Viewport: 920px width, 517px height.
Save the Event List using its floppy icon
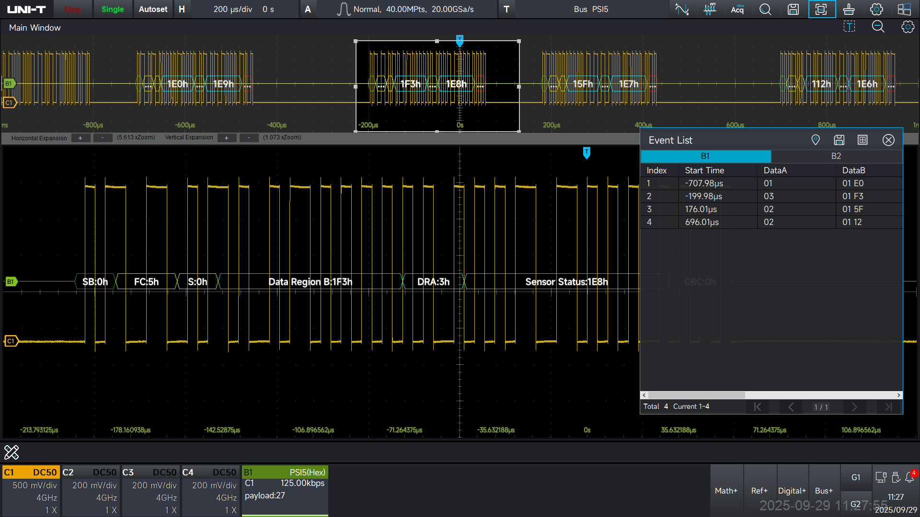[x=839, y=140]
